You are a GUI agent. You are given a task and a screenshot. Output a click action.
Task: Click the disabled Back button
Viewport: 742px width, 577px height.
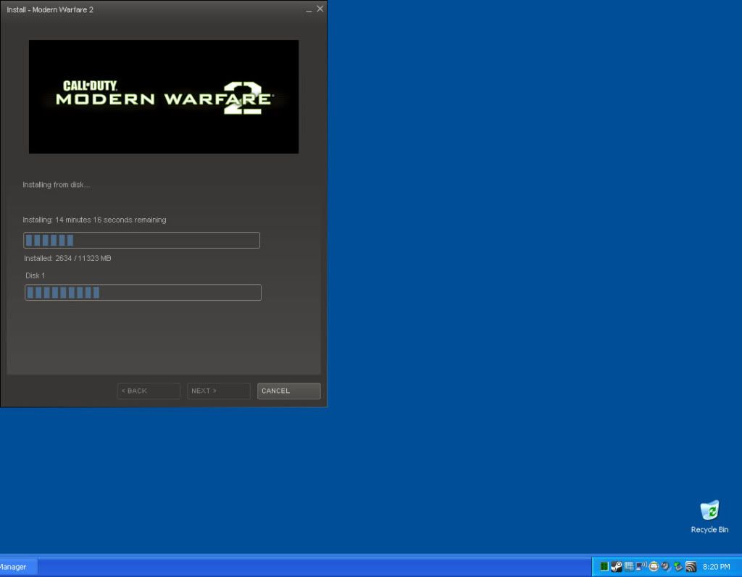[149, 391]
